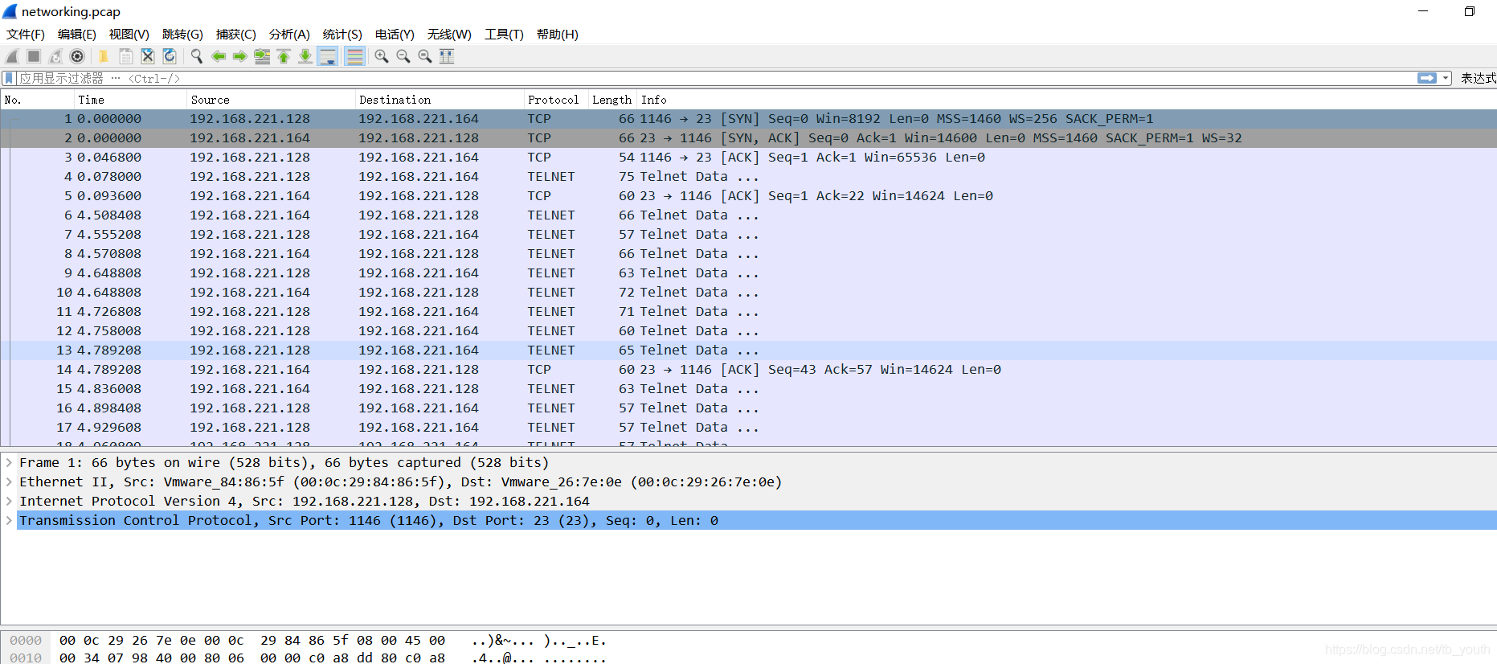Click hex offset 0000 in the bytes pane
The image size is (1497, 664).
click(26, 641)
